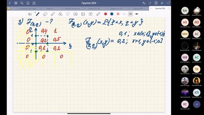Select the Image insert tool
Screen dimensions: 204x115
pos(83,14)
